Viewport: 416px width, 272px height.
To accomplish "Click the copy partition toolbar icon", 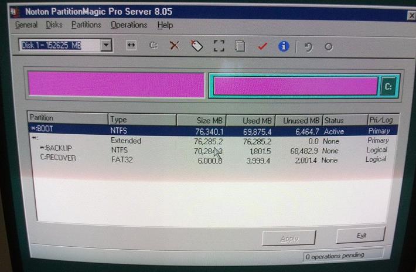I will (240, 46).
